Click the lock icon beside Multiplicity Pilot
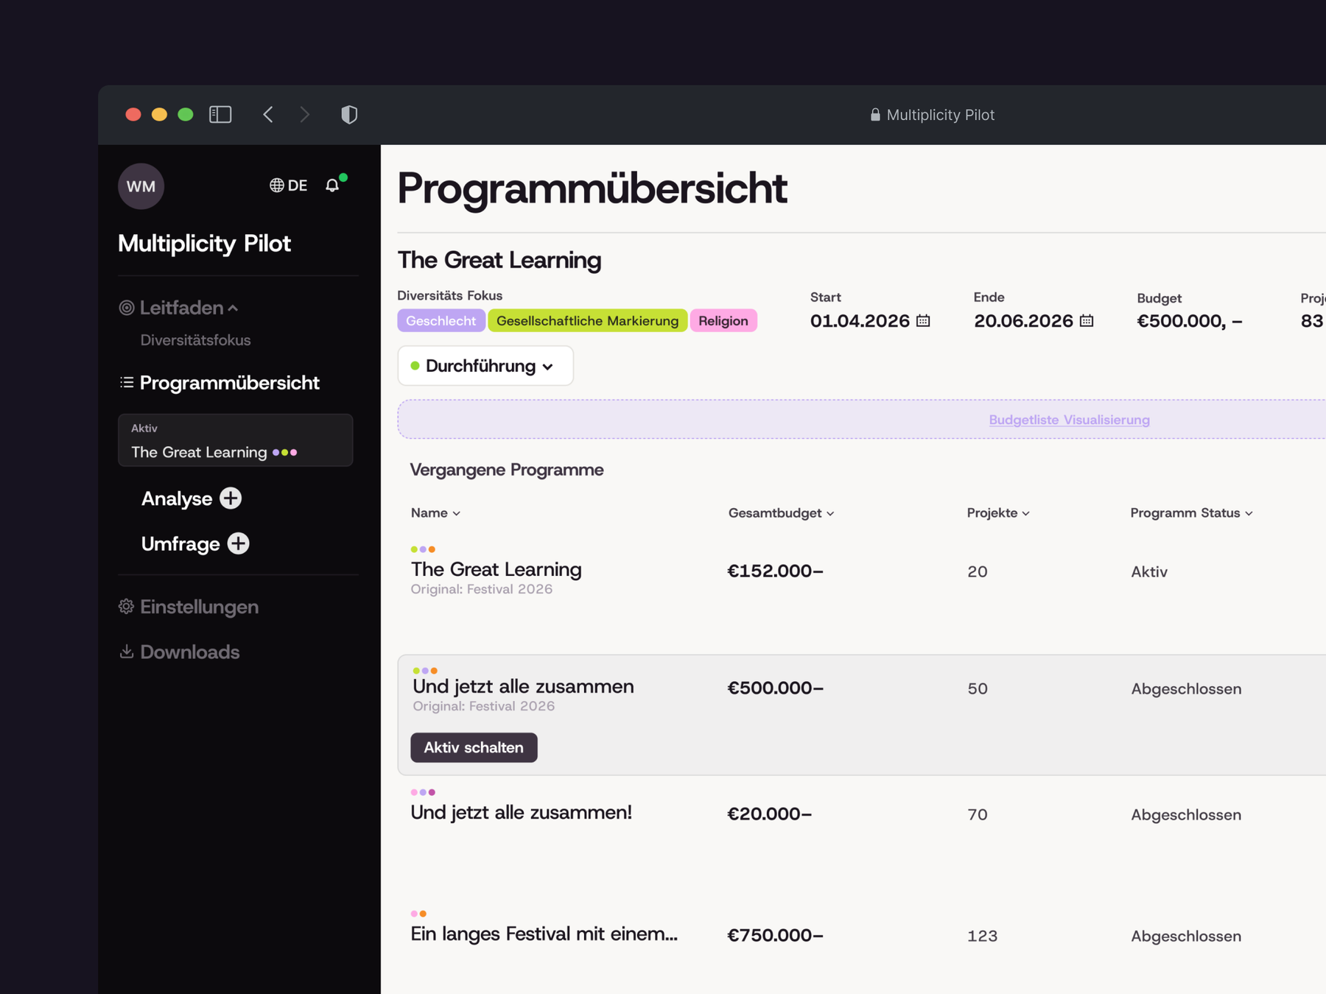The width and height of the screenshot is (1326, 994). 875,115
